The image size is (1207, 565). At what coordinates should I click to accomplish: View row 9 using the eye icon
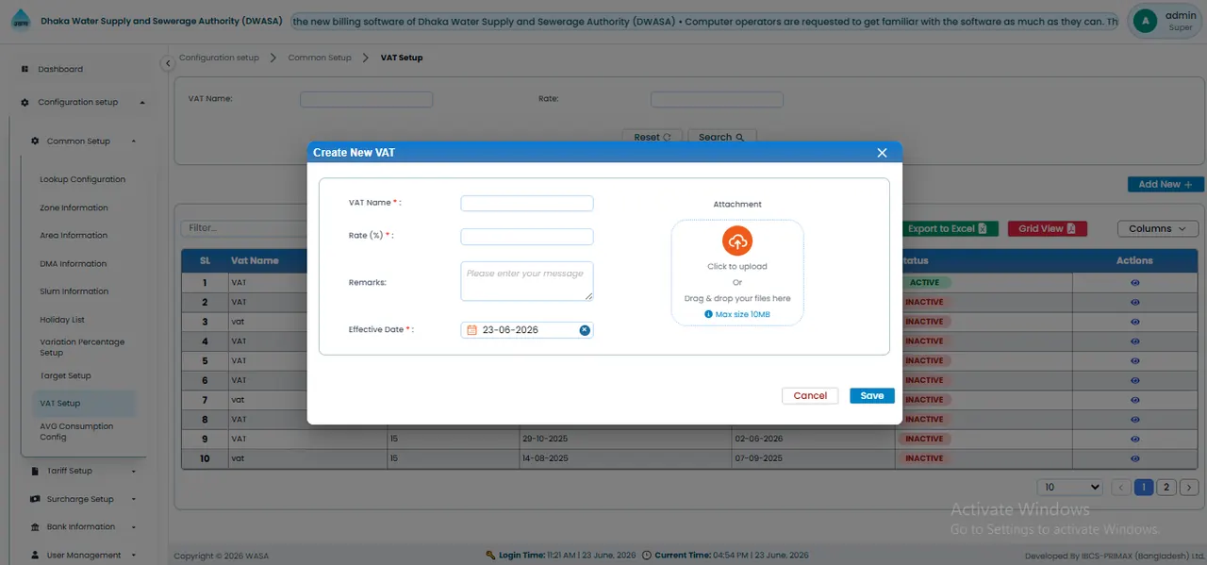point(1134,439)
